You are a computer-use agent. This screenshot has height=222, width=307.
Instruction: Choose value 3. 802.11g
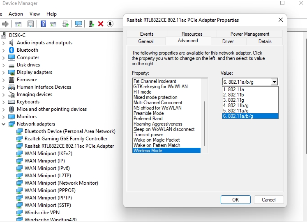250,100
